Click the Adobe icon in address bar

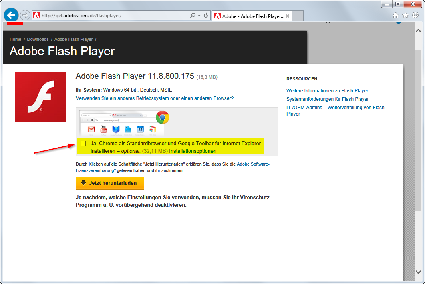36,16
